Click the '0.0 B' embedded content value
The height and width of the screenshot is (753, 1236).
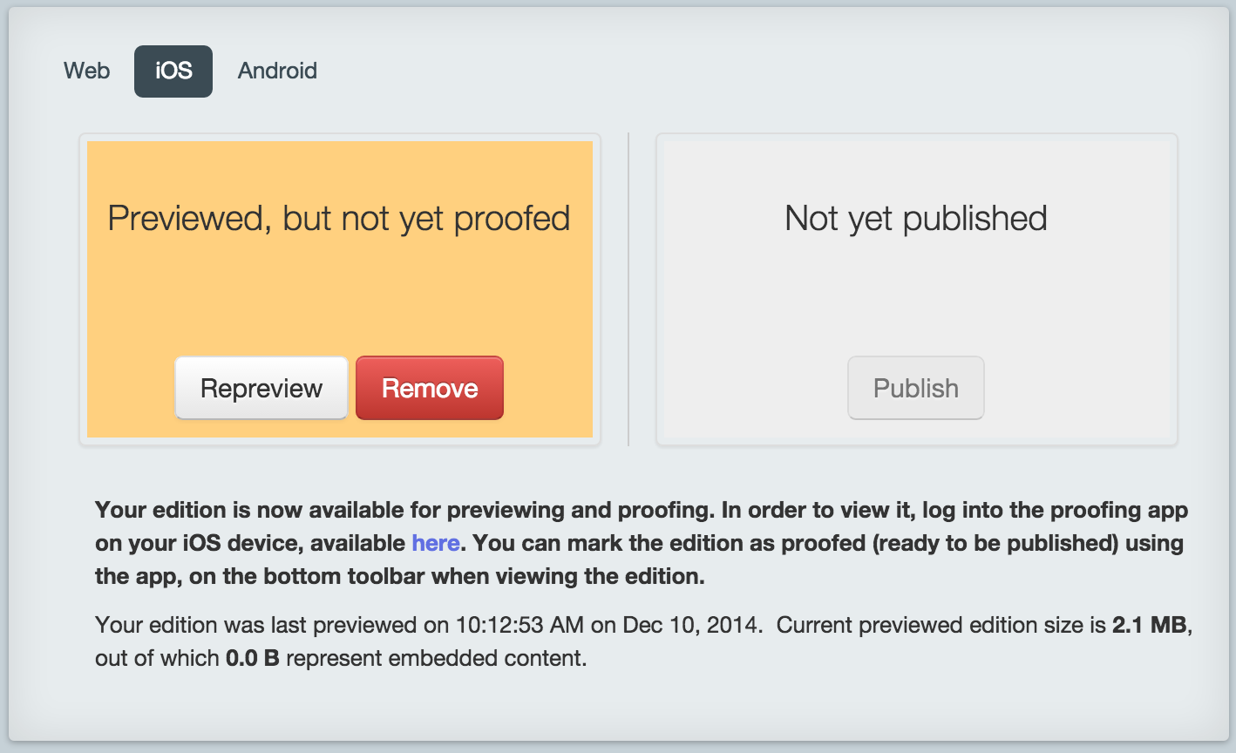253,658
